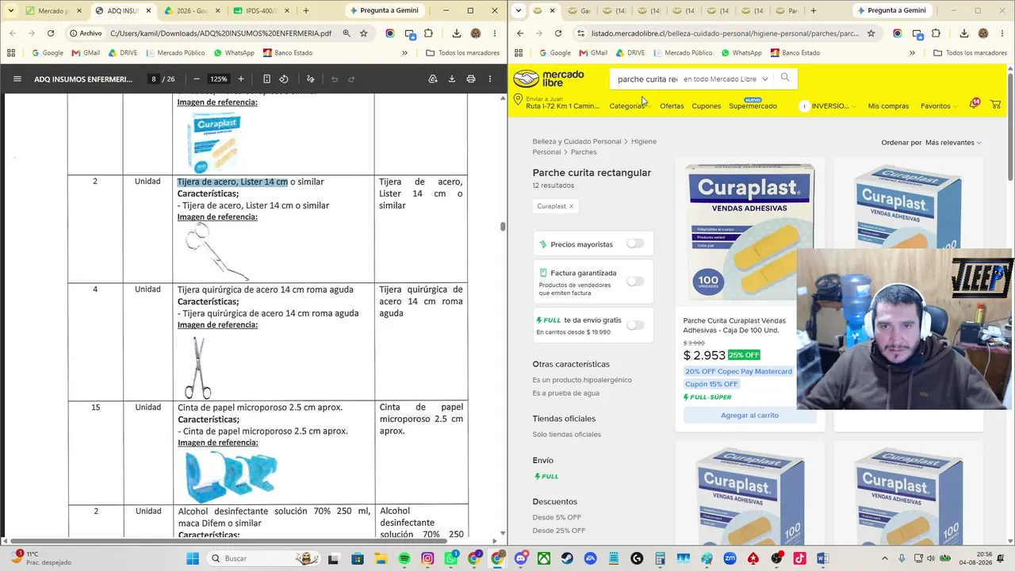Click the PDF vertical scrollbar thumb

point(503,227)
